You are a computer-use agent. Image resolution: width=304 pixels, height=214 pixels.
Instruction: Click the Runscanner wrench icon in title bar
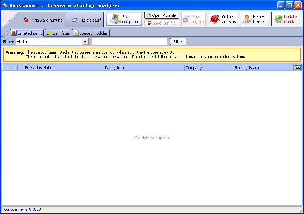click(x=5, y=5)
